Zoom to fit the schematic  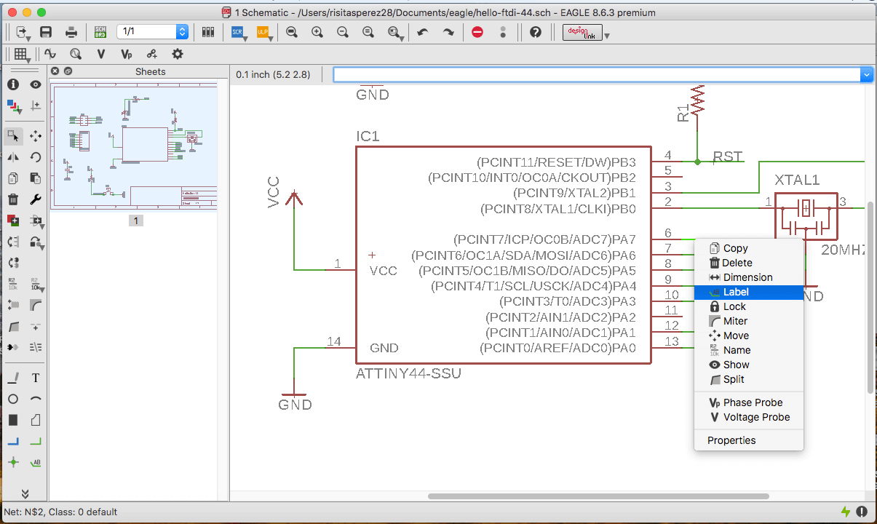coord(292,32)
